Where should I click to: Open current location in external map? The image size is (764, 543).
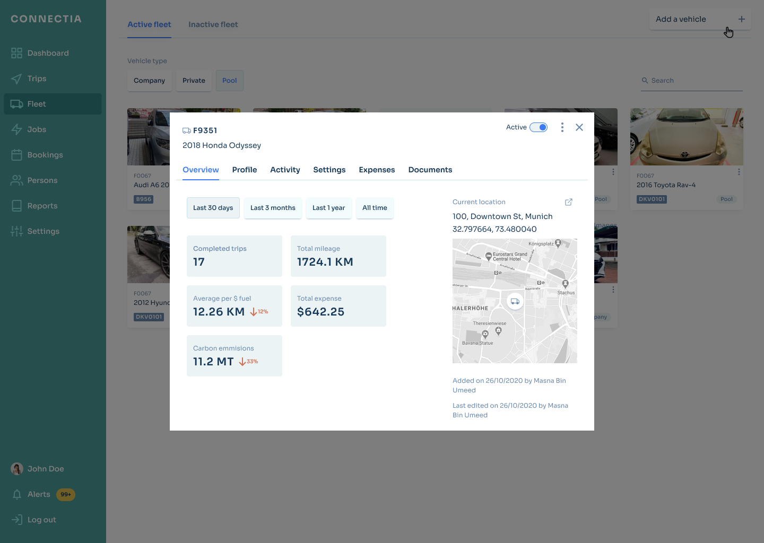tap(569, 202)
